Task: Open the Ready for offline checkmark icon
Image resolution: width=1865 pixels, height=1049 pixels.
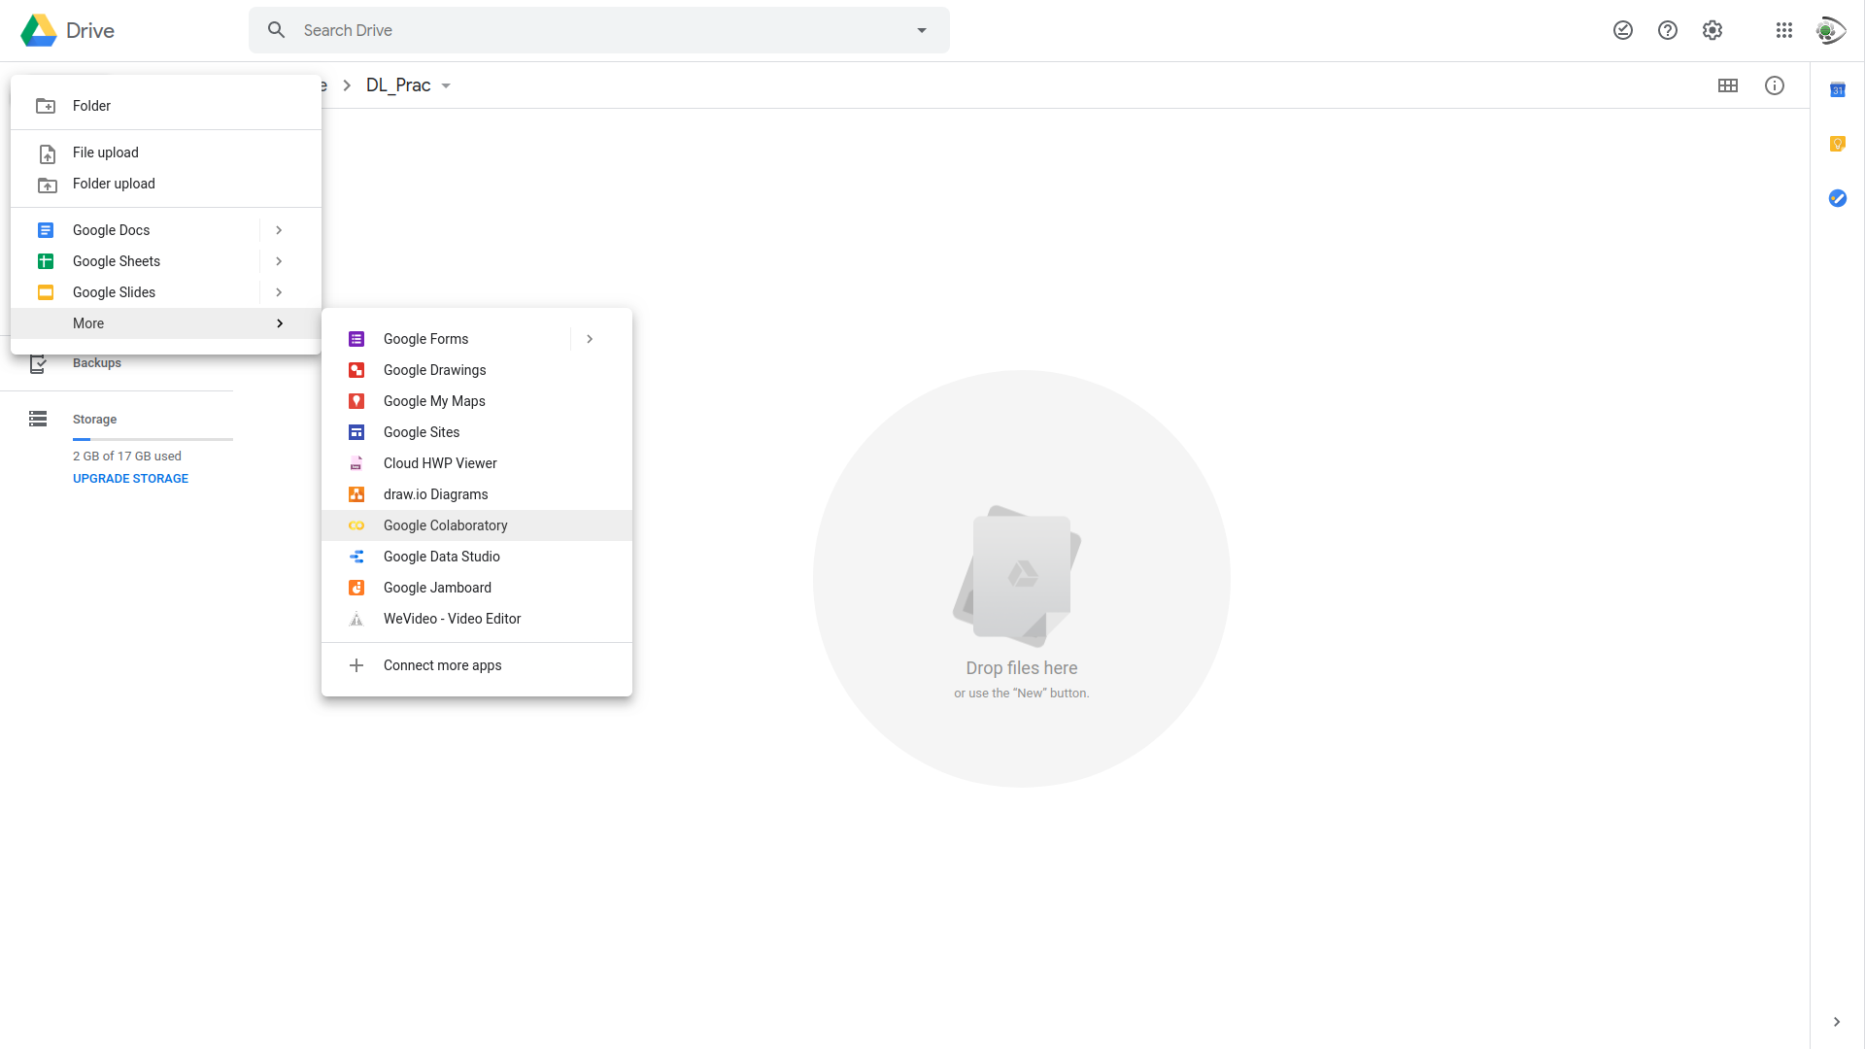Action: pos(1623,30)
